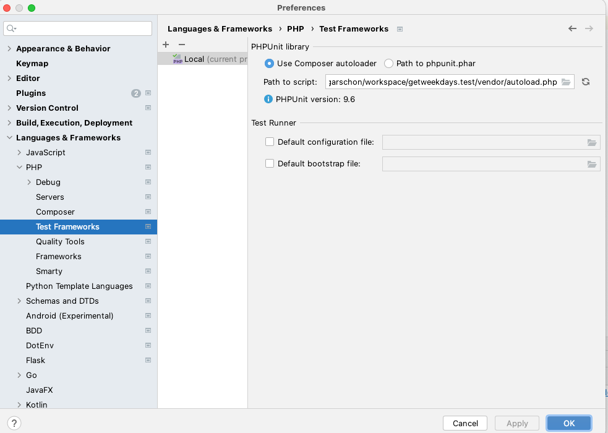The image size is (608, 433).
Task: Go back with the left arrow
Action: 572,28
